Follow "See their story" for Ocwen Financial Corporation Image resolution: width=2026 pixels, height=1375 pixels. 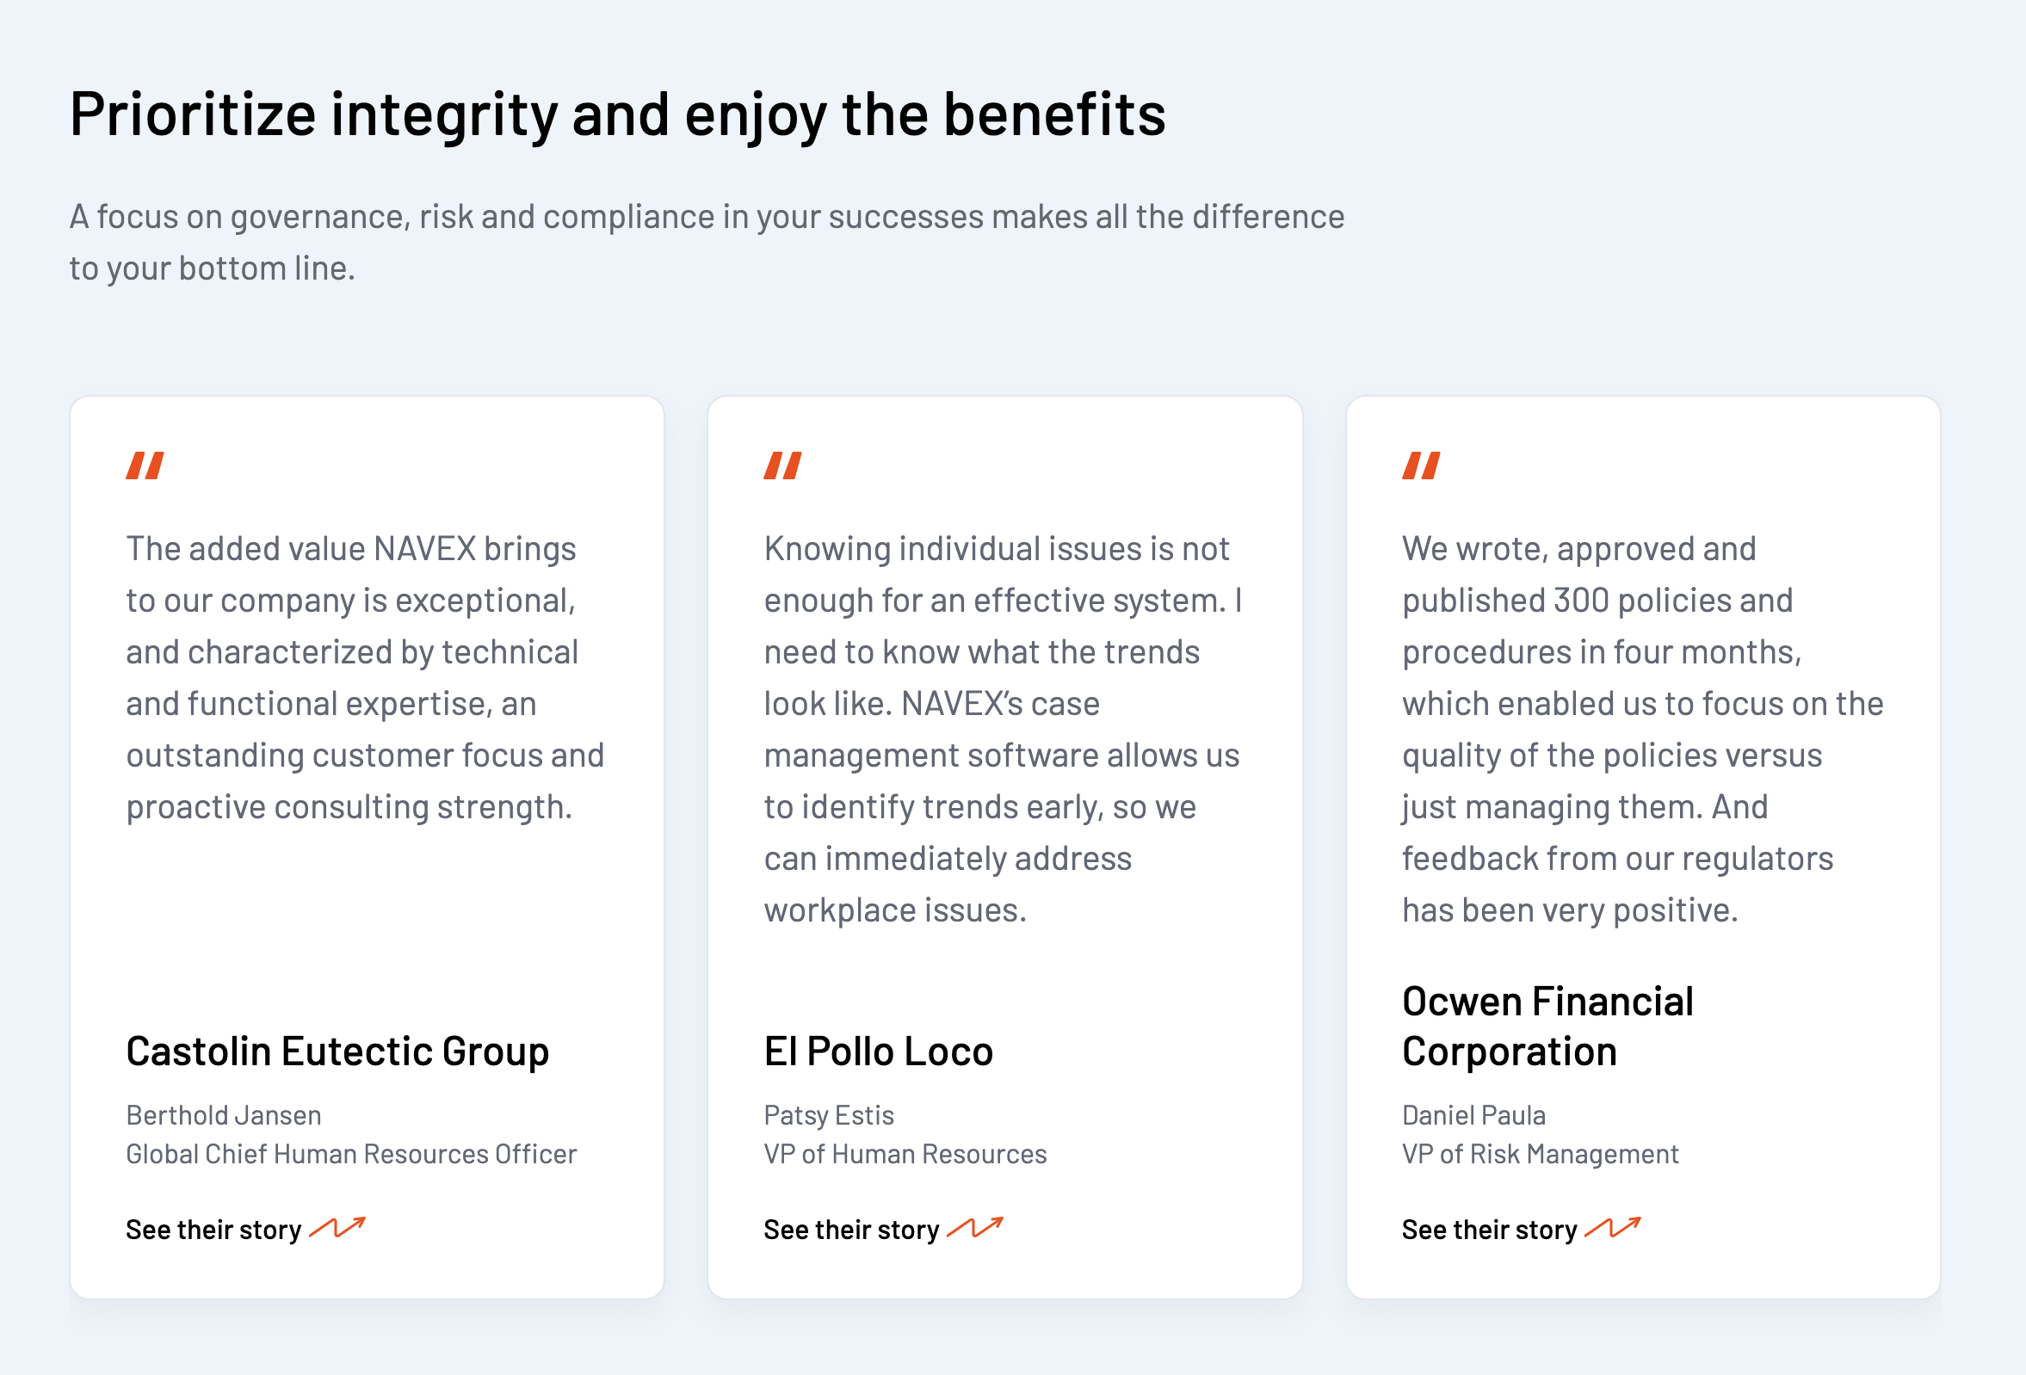(1489, 1230)
